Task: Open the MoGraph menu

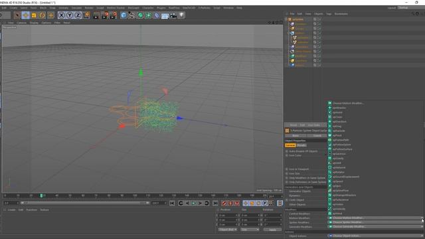Action: (133, 8)
